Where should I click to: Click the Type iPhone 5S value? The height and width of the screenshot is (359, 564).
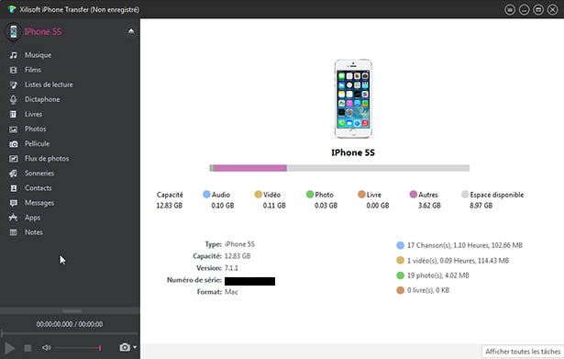click(x=239, y=244)
